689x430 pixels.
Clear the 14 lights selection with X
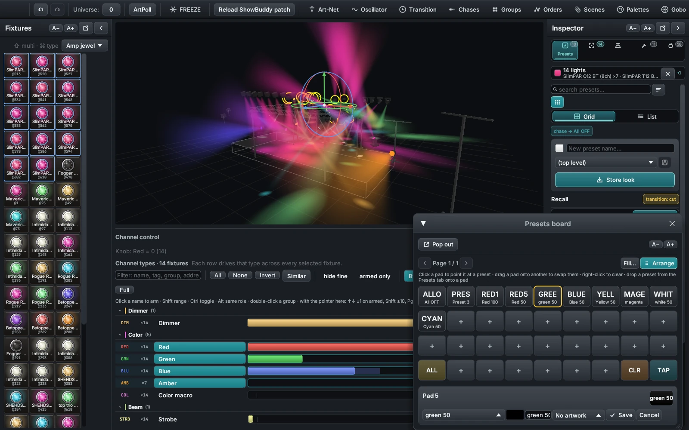click(x=667, y=74)
